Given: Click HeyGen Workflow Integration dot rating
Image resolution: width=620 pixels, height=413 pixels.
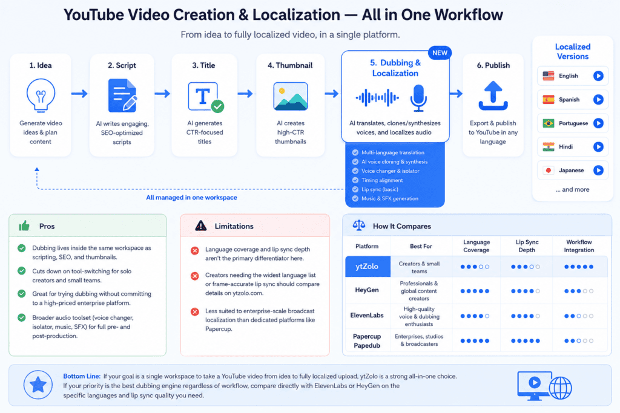Looking at the screenshot, I should (579, 291).
